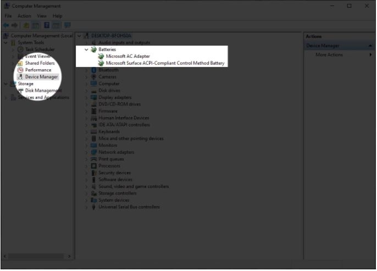The image size is (377, 271).
Task: Click the Batteries category icon
Action: pyautogui.click(x=93, y=49)
